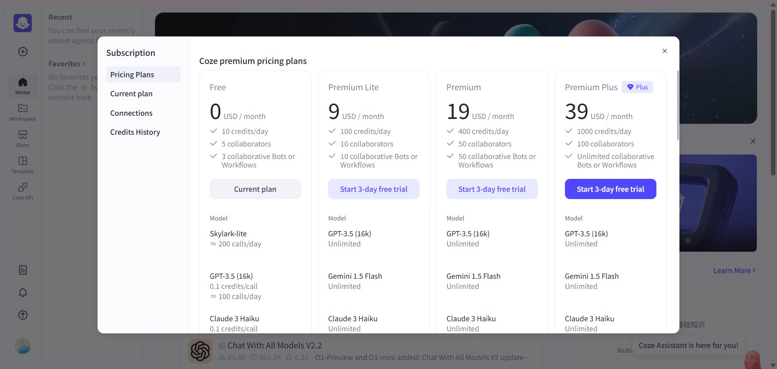Expand the Favorites chevron

[84, 64]
